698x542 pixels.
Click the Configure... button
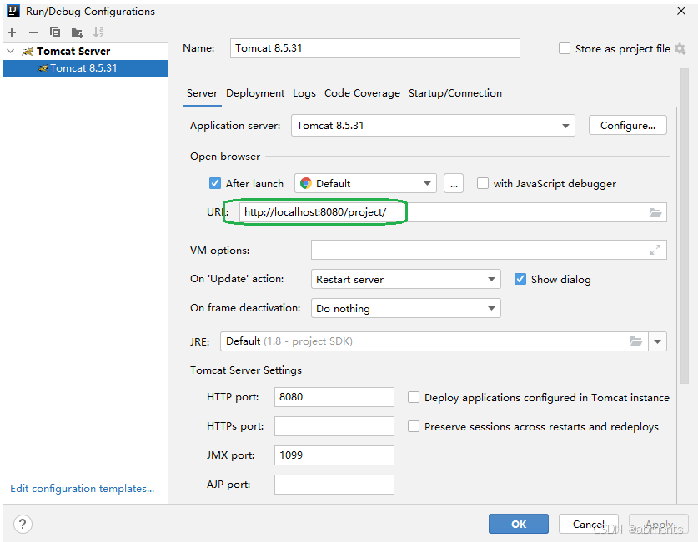[x=628, y=126]
